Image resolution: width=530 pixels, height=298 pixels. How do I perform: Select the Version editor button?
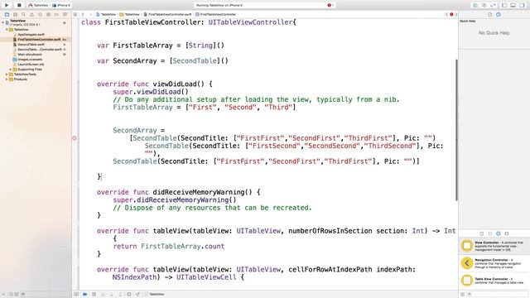(493, 6)
